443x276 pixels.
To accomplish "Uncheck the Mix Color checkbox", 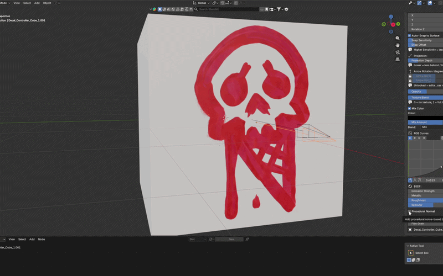I will tap(409, 108).
